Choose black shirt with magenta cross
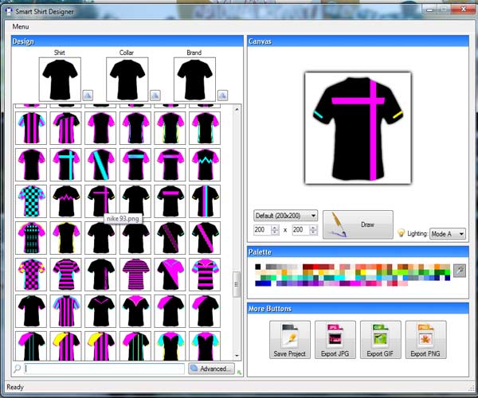 100,201
